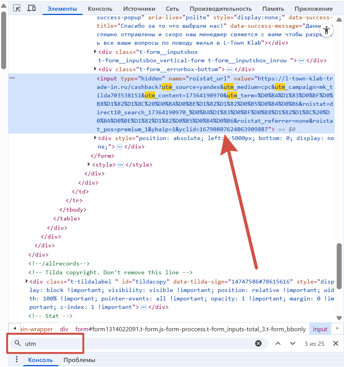Viewport: 344px width, 367px height.
Task: Close the search bar
Action: pyautogui.click(x=336, y=344)
